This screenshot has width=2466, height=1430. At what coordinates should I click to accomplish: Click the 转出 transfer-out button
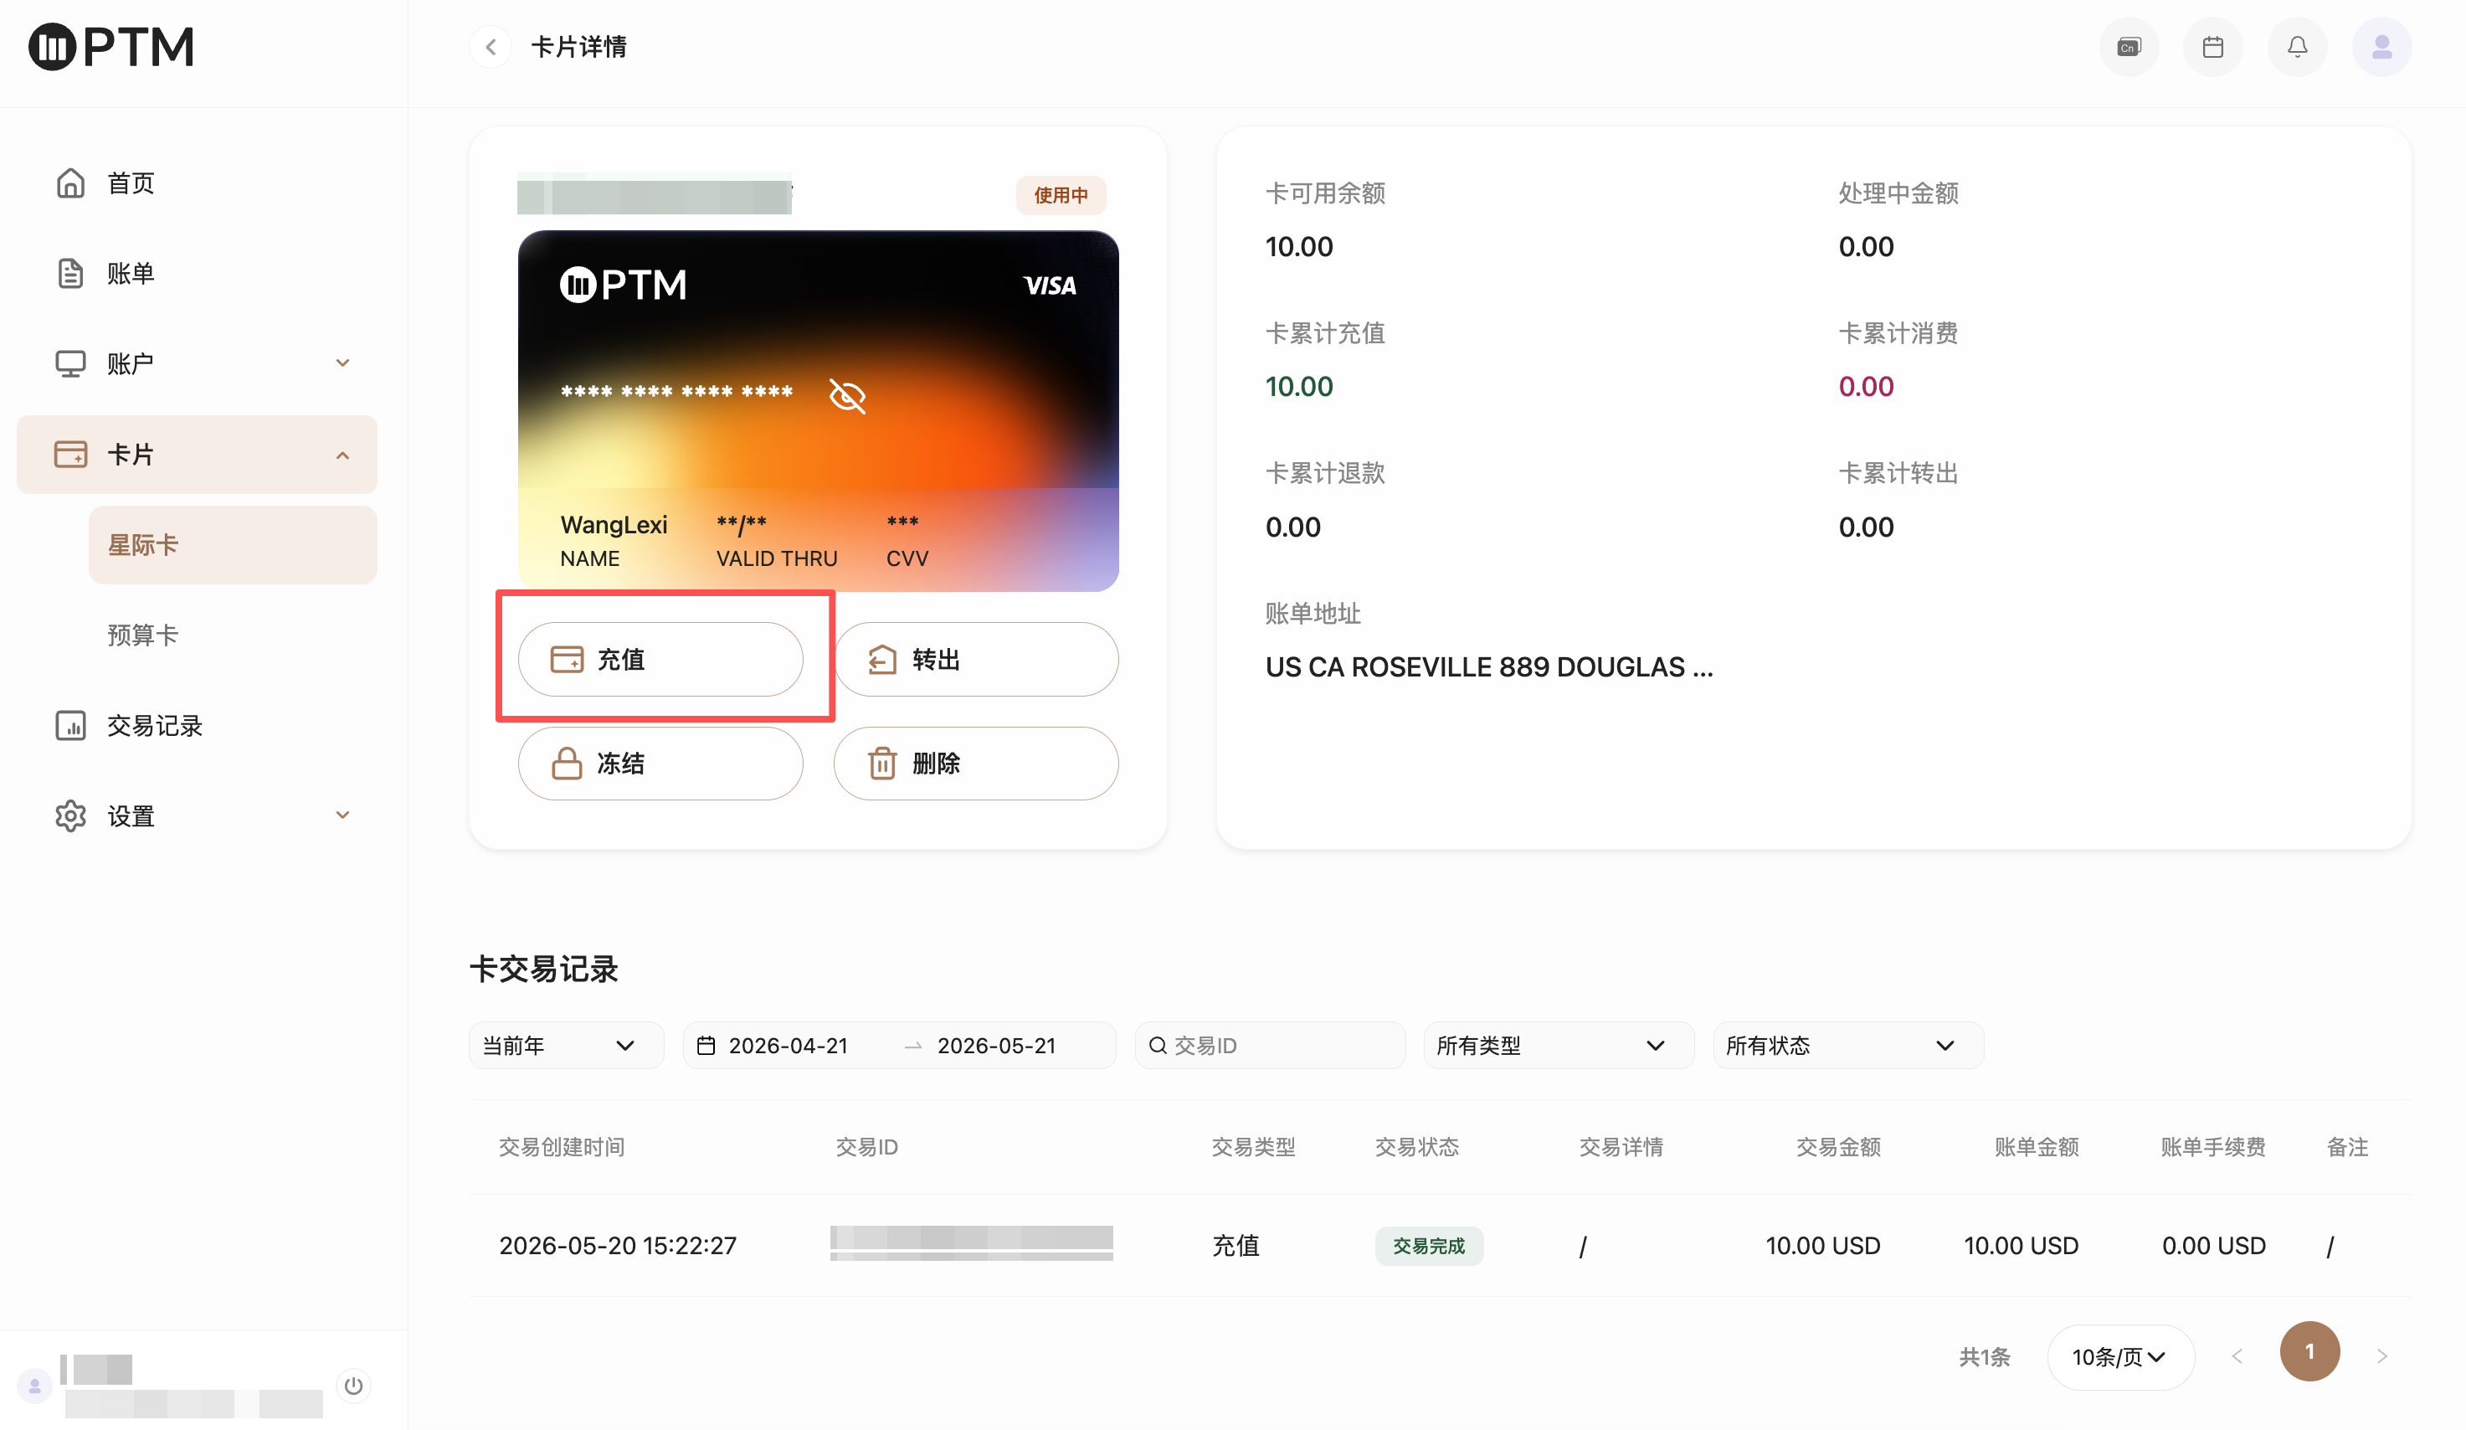976,659
